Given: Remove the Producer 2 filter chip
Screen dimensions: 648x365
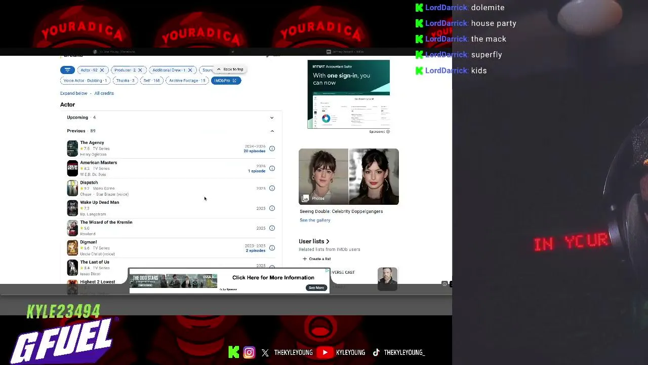Looking at the screenshot, I should tap(140, 70).
